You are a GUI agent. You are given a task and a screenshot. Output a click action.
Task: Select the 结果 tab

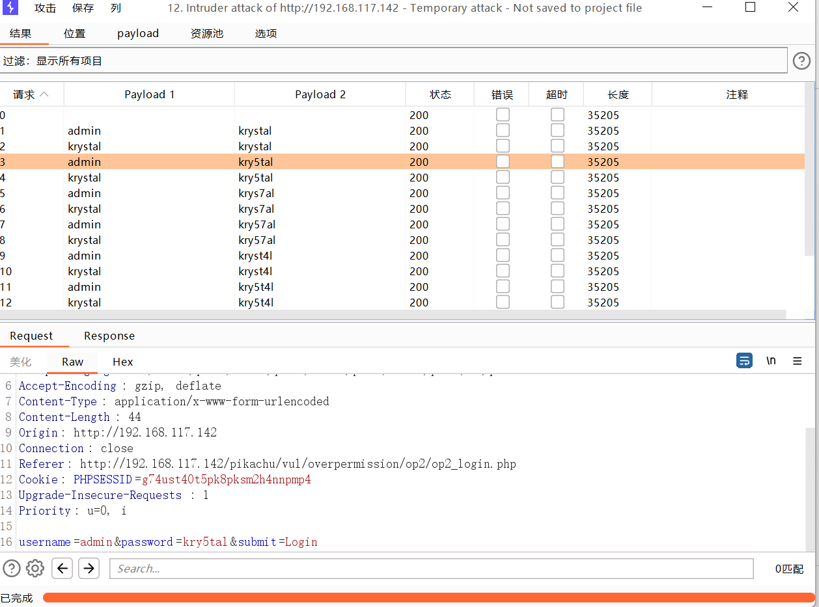(x=20, y=33)
